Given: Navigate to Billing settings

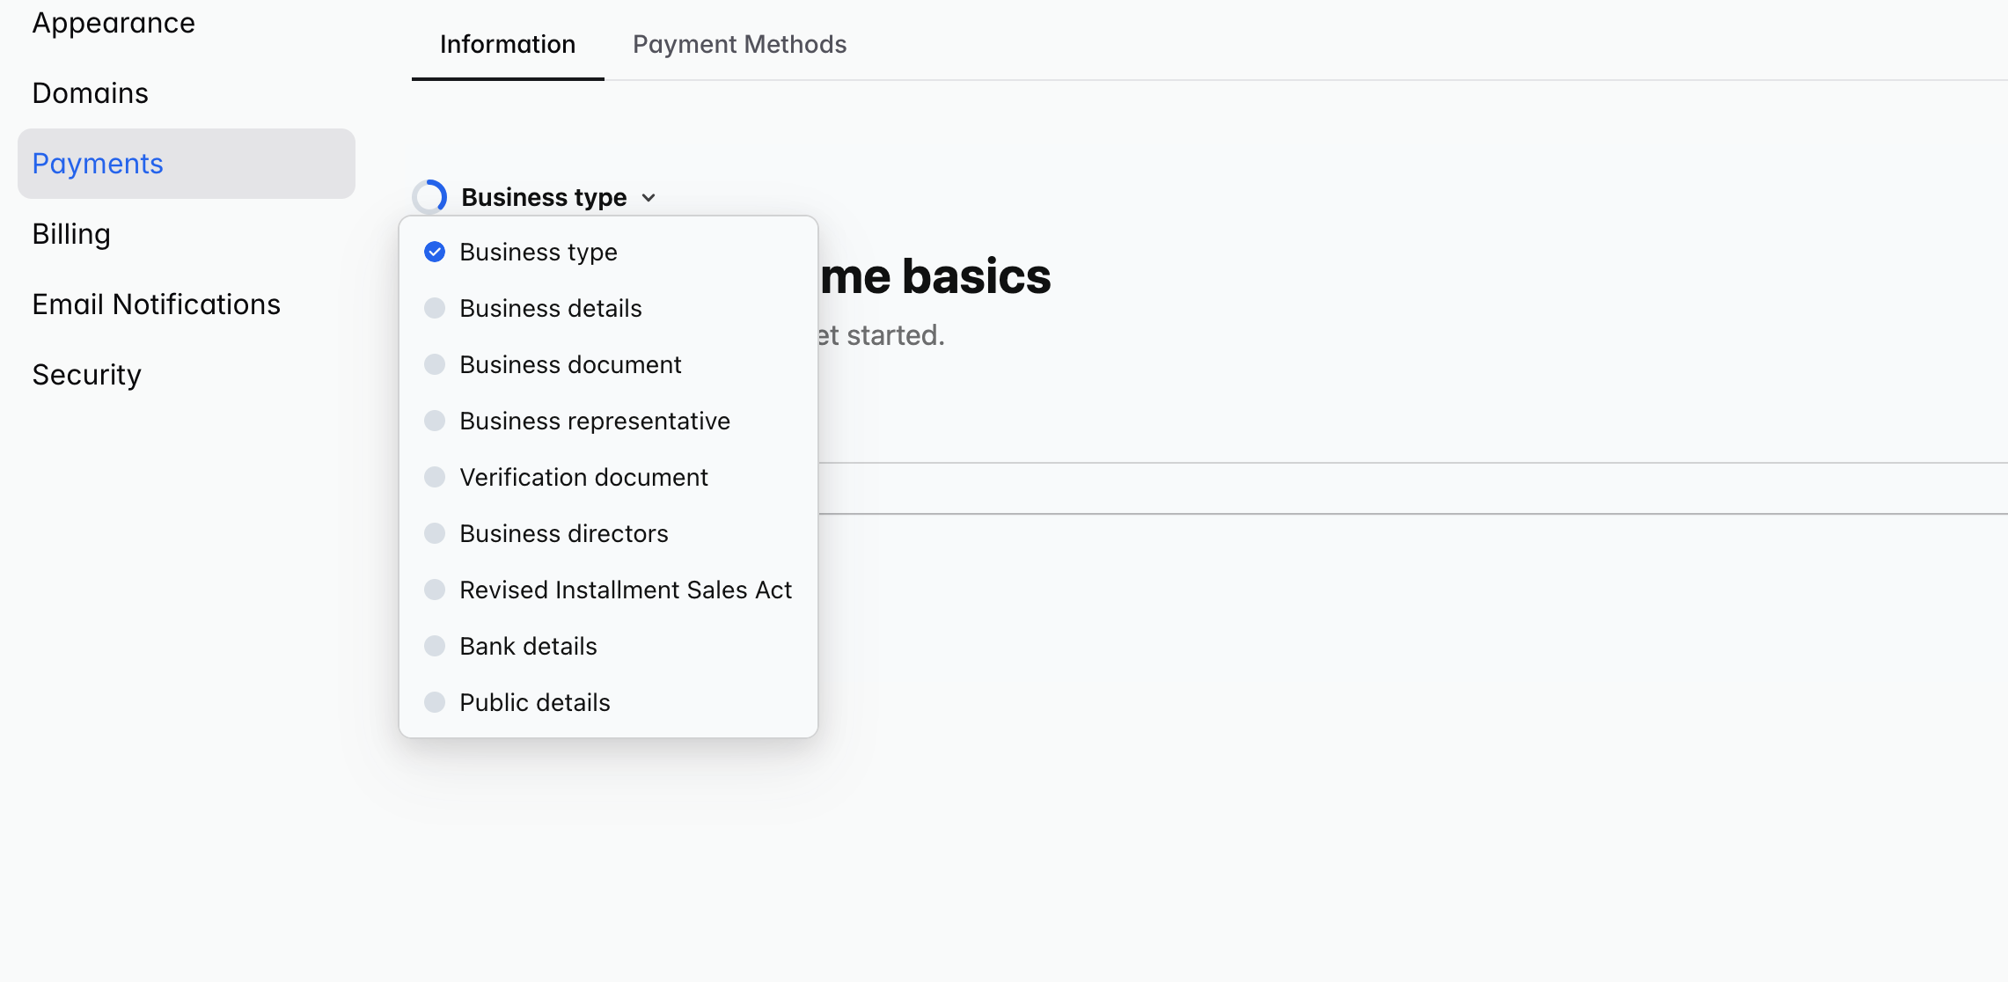Looking at the screenshot, I should (71, 233).
